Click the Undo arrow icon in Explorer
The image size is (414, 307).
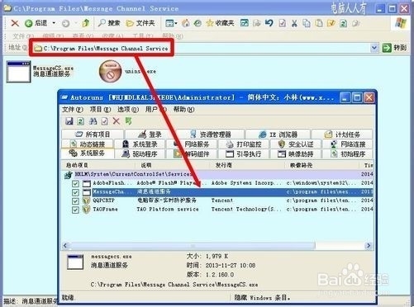click(x=269, y=23)
